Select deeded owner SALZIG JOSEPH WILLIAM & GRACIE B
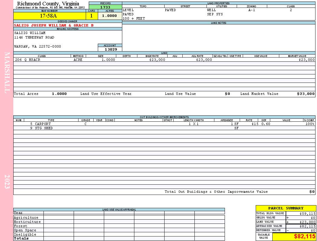Viewport: 317px width, 241px height. point(54,25)
